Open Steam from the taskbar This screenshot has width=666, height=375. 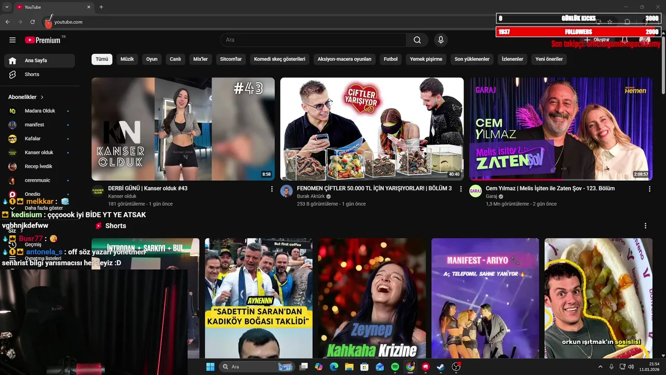pos(441,367)
